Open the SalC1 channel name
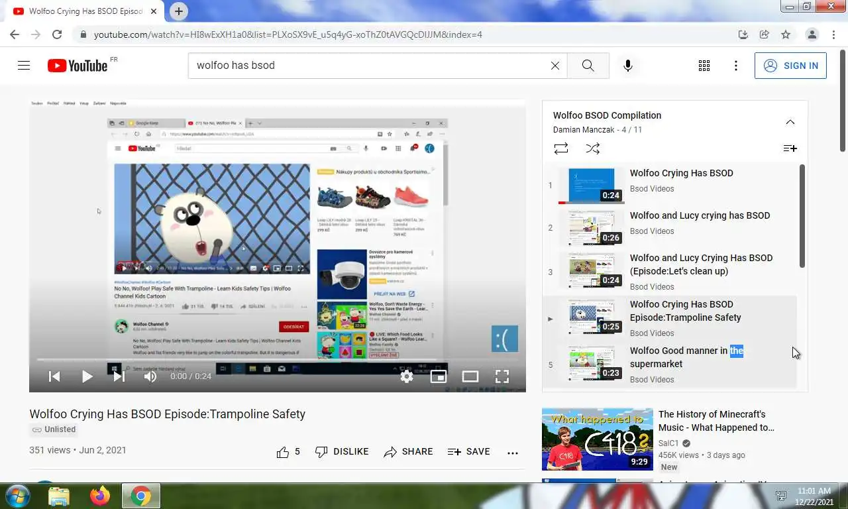848x509 pixels. click(668, 443)
